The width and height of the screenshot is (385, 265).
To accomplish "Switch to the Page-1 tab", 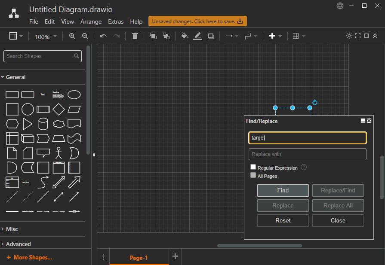I will [x=139, y=258].
